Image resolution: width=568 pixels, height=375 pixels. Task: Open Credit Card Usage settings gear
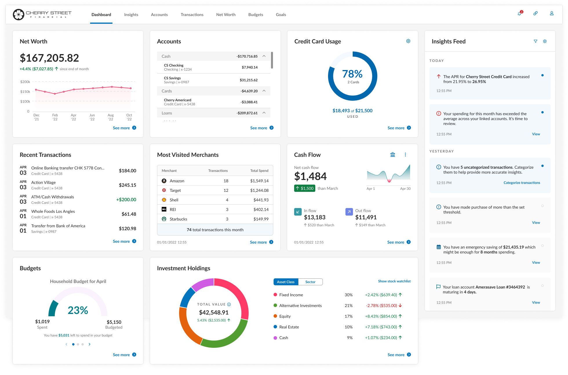point(408,41)
